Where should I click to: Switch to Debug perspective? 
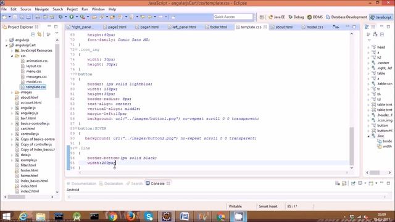[296, 17]
